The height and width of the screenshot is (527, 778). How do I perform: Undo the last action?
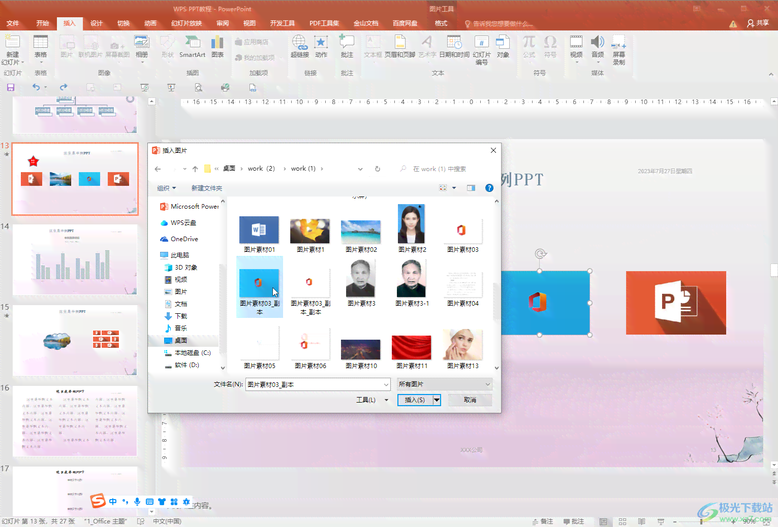pos(36,87)
